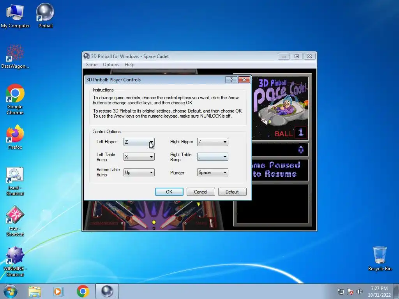Select the 3D Pinball taskbar button
399x299 pixels.
[107, 291]
